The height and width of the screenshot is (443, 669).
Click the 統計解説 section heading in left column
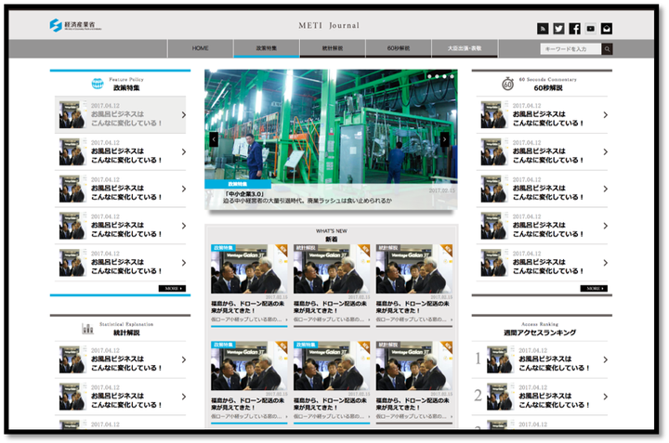click(126, 332)
